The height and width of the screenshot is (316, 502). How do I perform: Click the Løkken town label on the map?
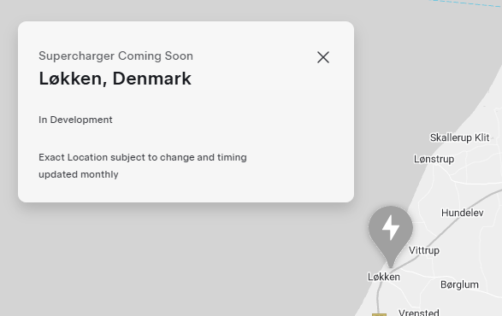point(383,277)
